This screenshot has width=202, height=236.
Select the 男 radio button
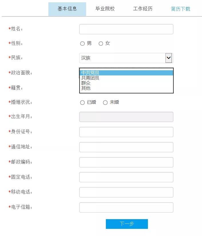tap(82, 44)
